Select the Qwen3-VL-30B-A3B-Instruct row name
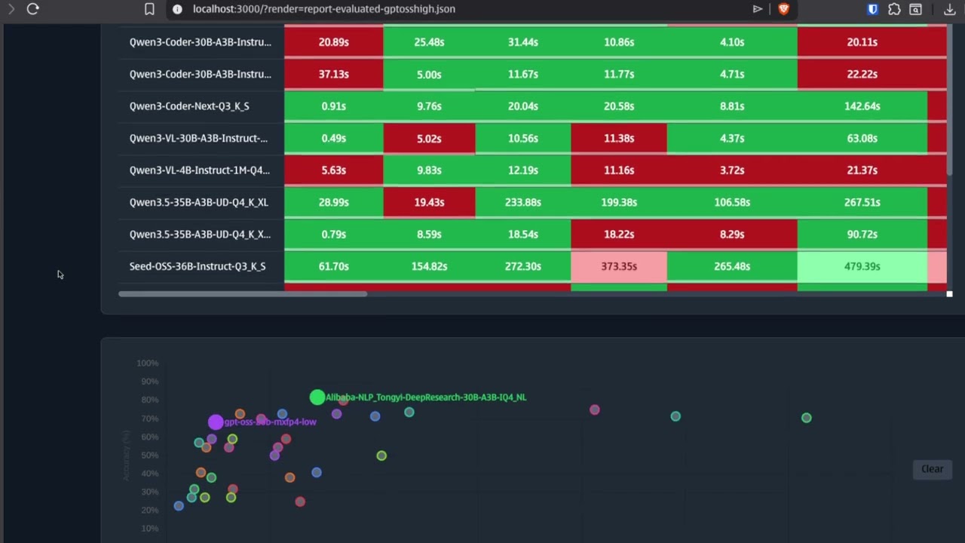Image resolution: width=965 pixels, height=543 pixels. point(198,138)
